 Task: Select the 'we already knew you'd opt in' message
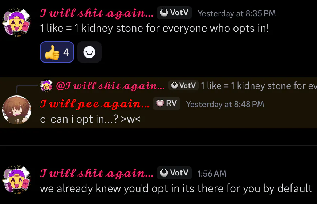tap(176, 188)
